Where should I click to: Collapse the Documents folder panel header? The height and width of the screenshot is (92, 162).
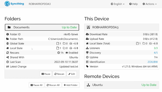tap(42, 27)
